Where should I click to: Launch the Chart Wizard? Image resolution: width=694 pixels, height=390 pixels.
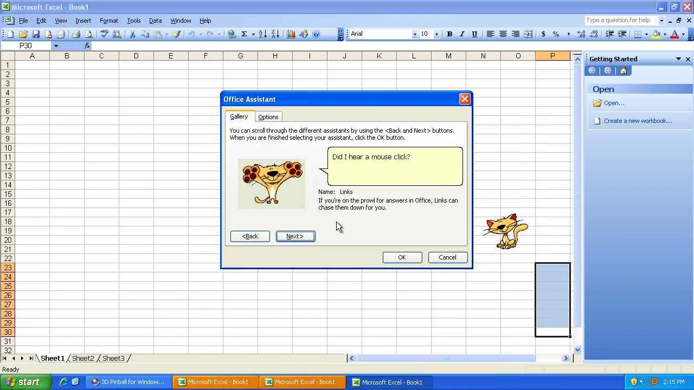click(x=291, y=34)
